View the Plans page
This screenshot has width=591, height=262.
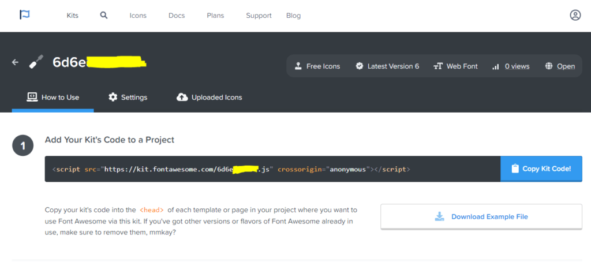(x=215, y=16)
